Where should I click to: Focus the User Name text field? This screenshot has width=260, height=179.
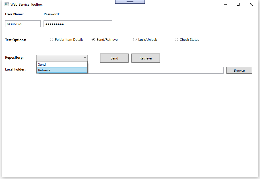(x=23, y=24)
